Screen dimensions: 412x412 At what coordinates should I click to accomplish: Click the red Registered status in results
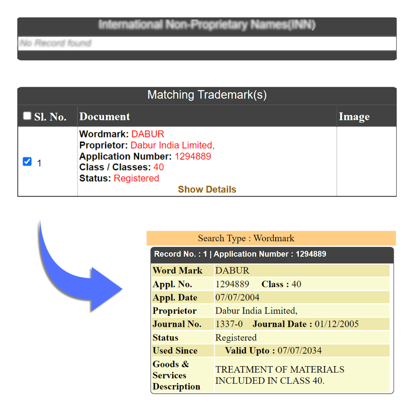coord(136,179)
